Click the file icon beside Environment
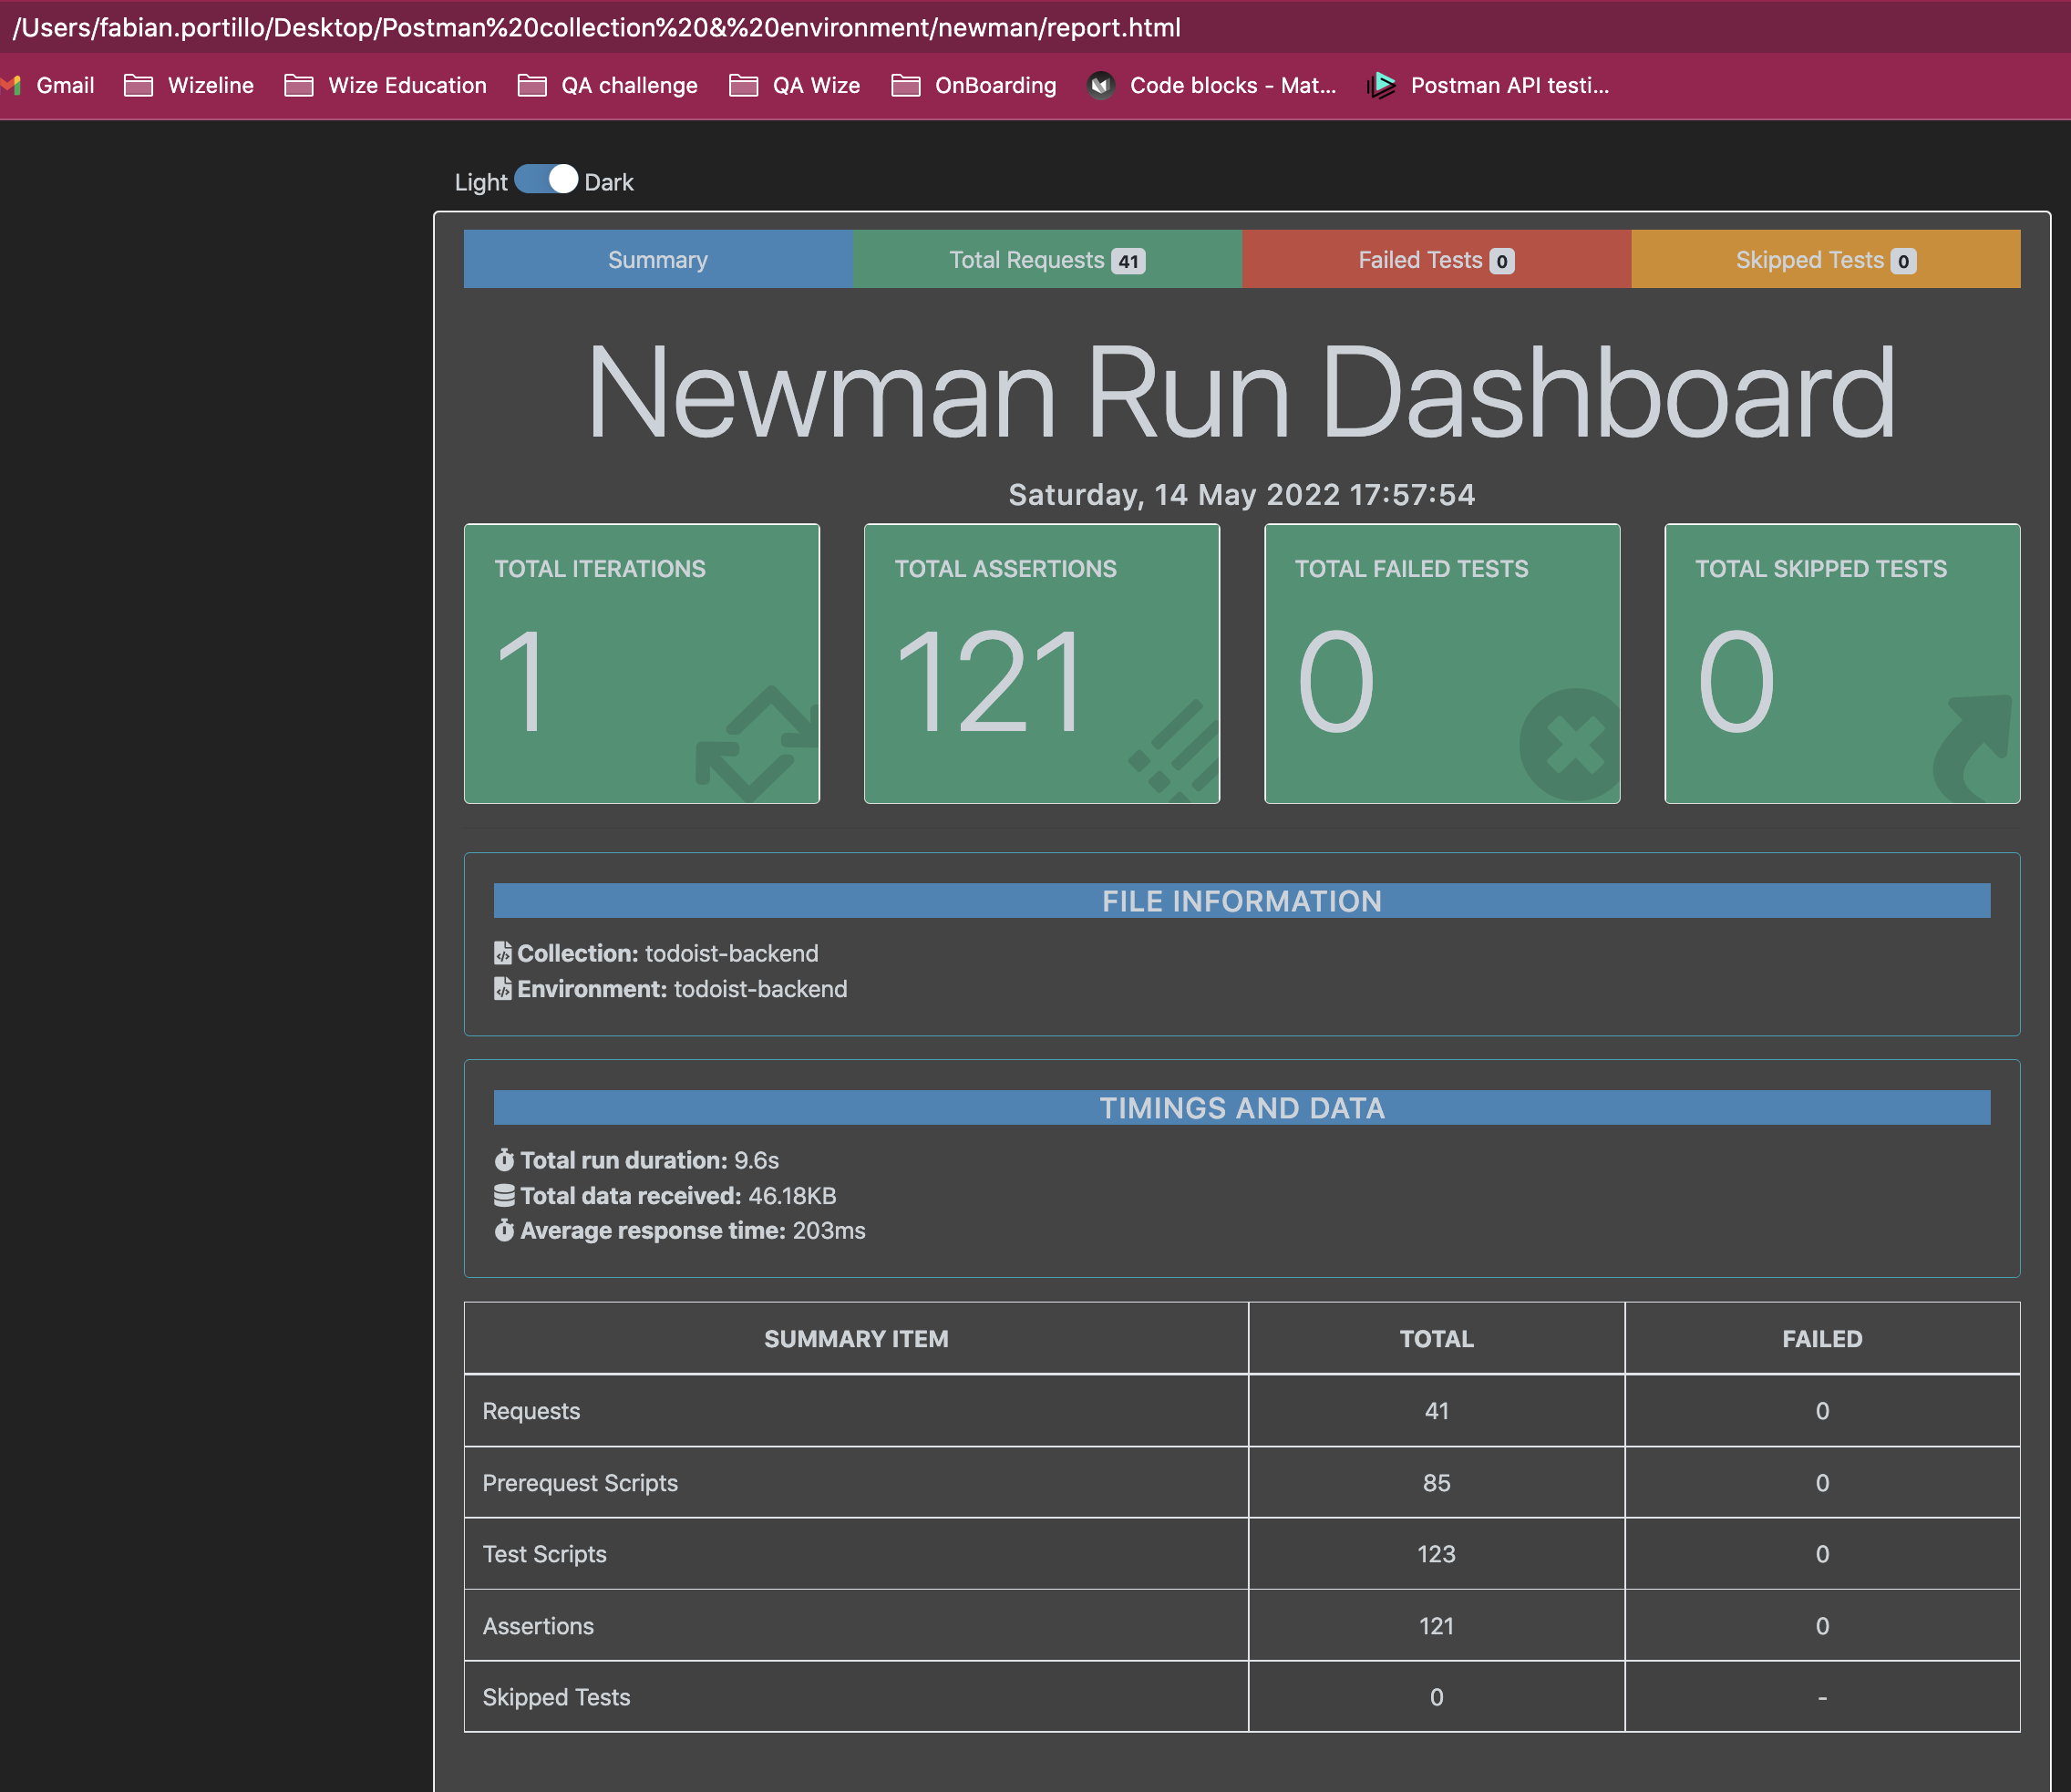The image size is (2071, 1792). [503, 989]
